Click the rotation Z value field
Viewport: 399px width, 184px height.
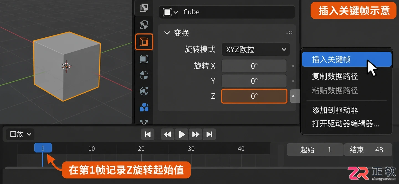click(254, 96)
